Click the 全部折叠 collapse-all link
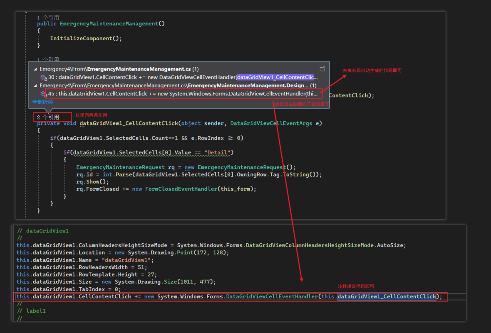 tap(42, 102)
